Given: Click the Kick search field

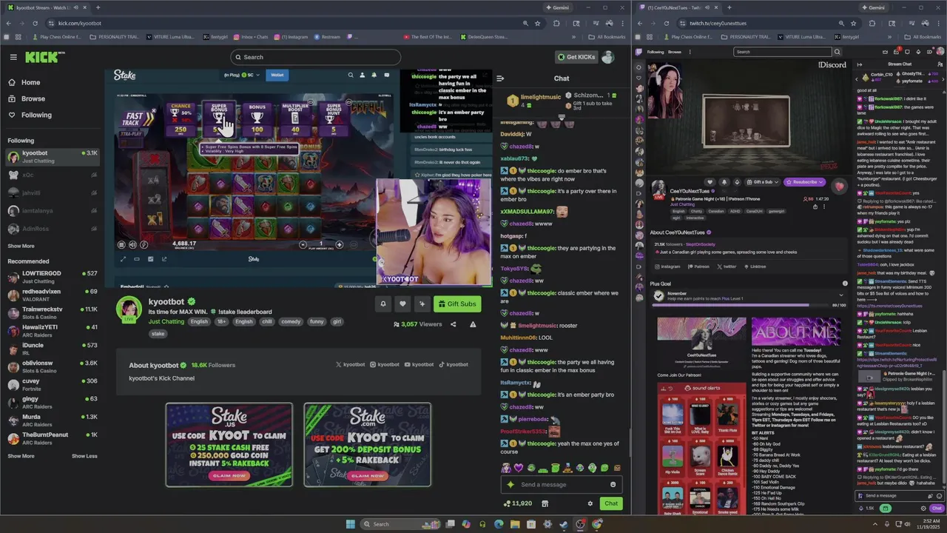Looking at the screenshot, I should coord(315,57).
